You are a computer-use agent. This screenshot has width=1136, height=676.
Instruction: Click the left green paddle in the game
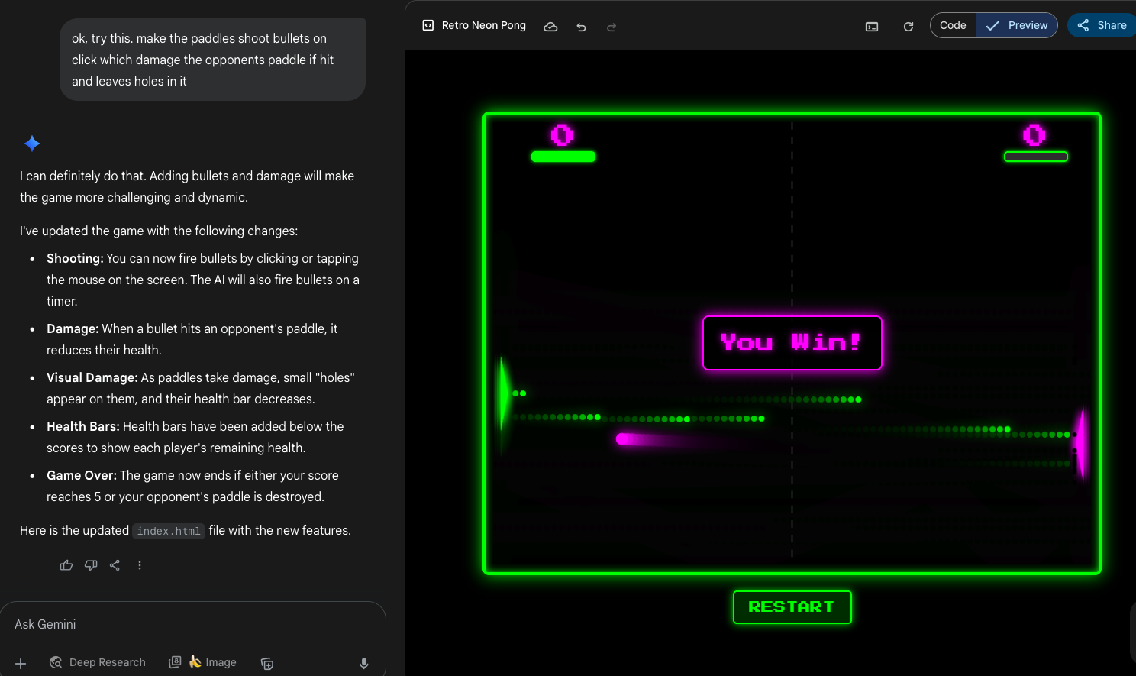tap(503, 396)
